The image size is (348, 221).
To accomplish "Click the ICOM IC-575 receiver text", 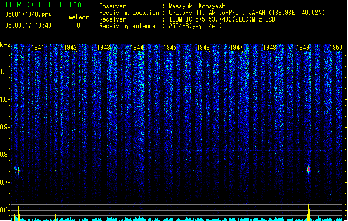I will point(222,19).
